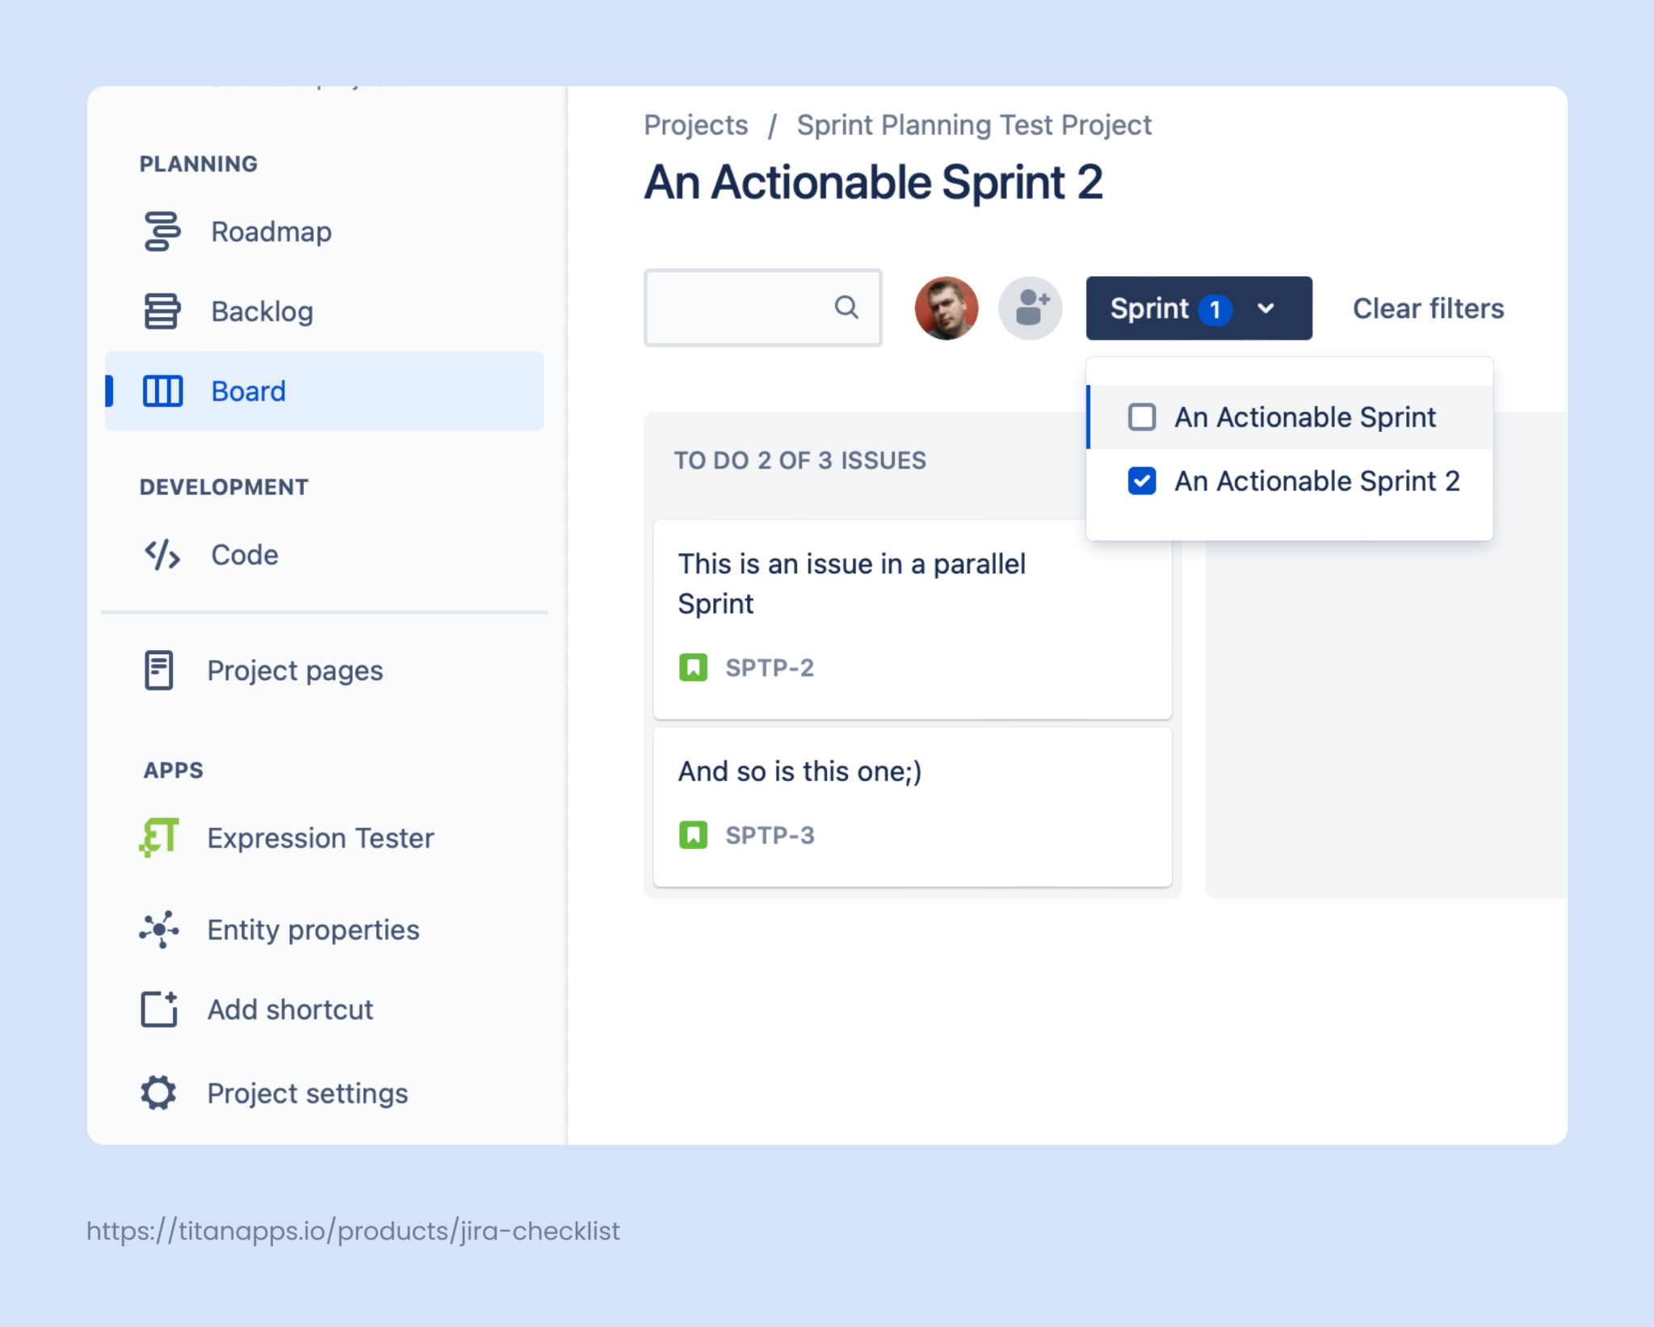1654x1327 pixels.
Task: Open the Sprint filter dropdown
Action: (x=1199, y=308)
